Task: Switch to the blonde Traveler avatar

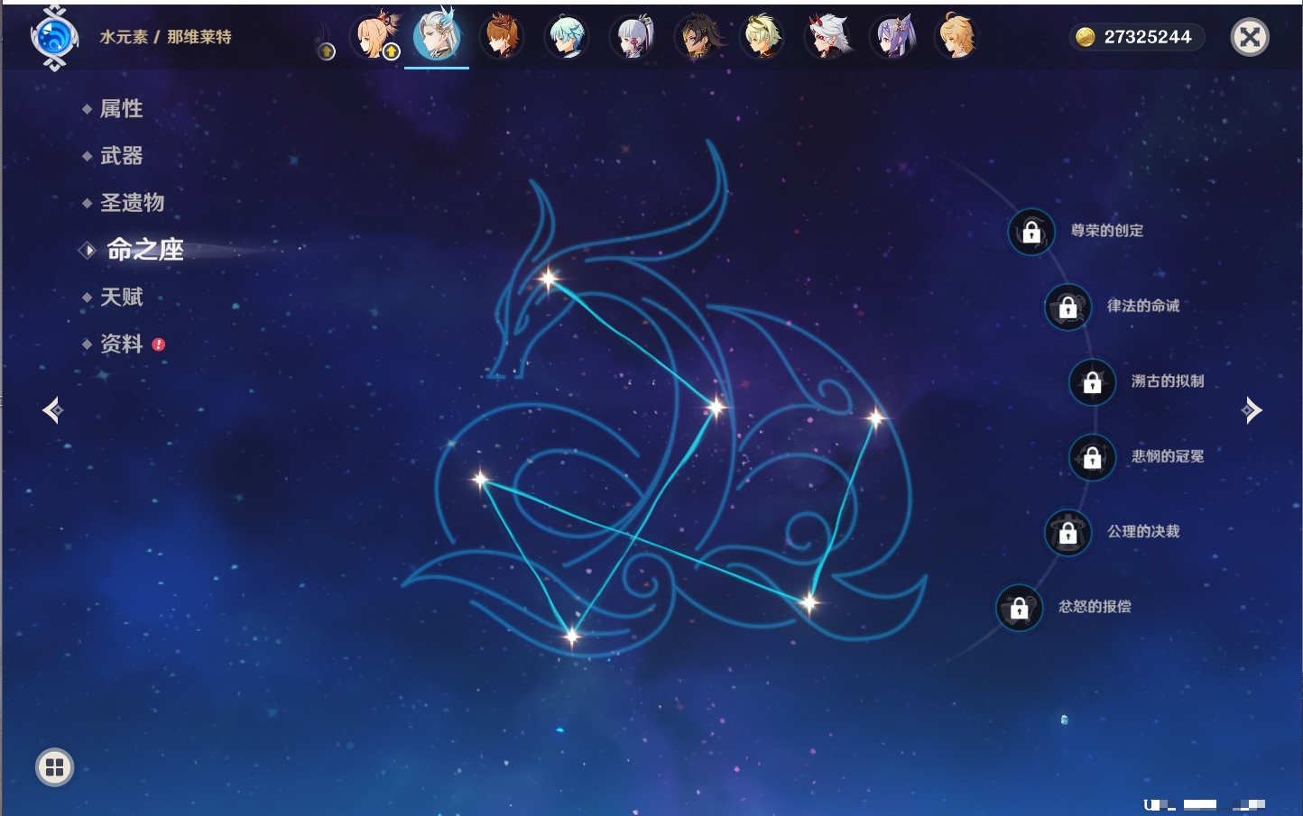Action: [x=956, y=37]
